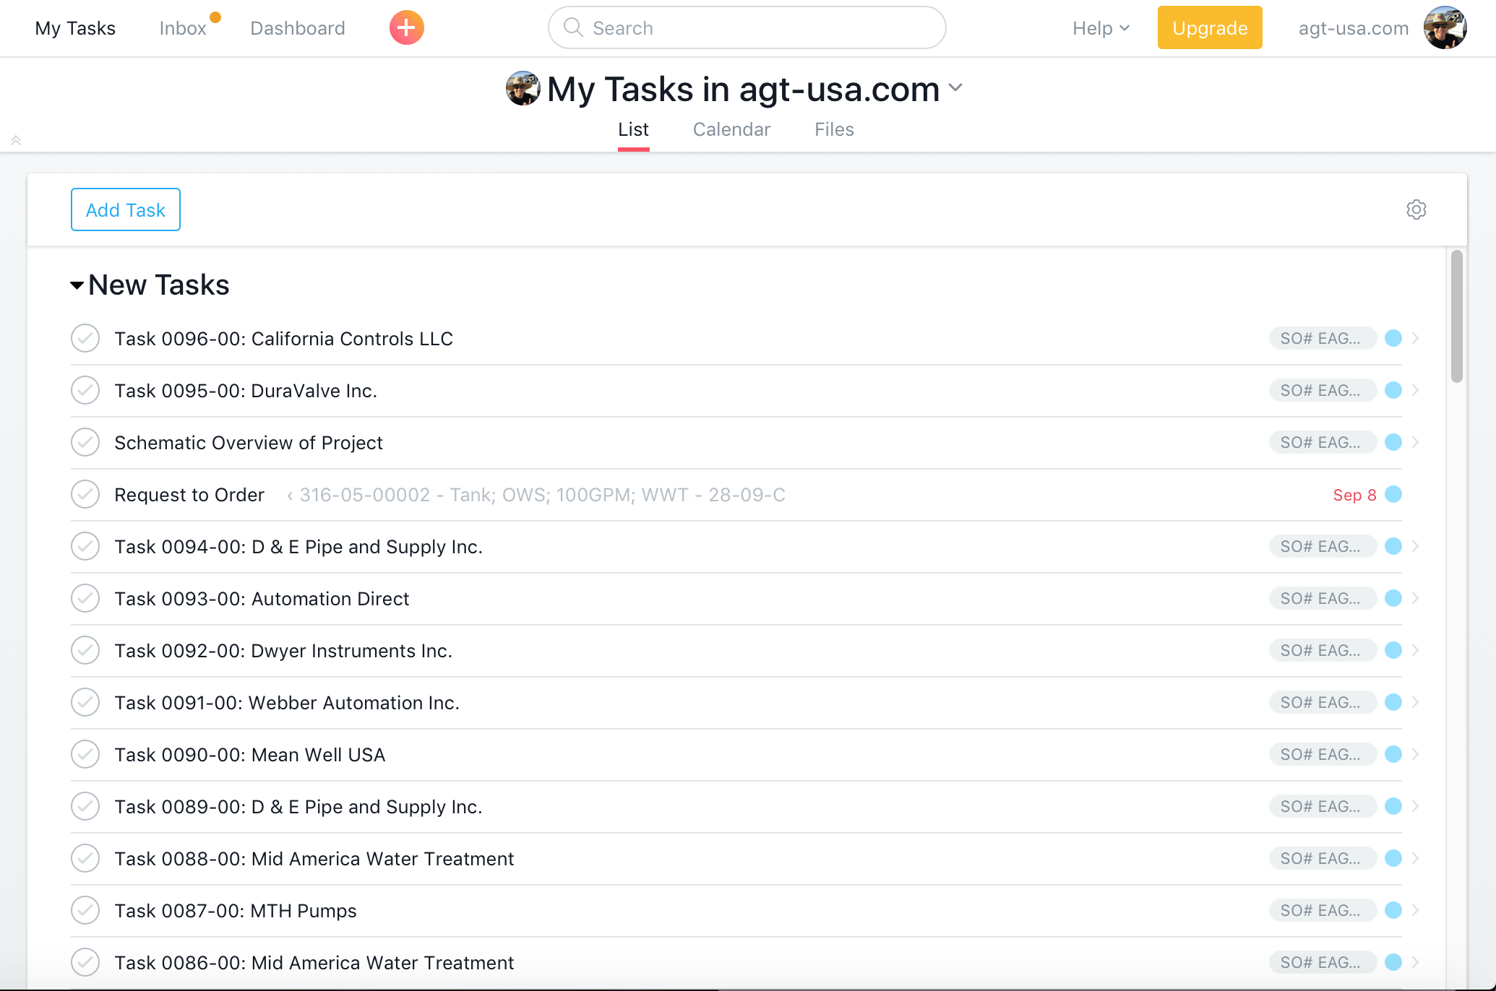Open SO# EAG project tag on Task 0091-00
This screenshot has height=991, width=1496.
[1322, 702]
